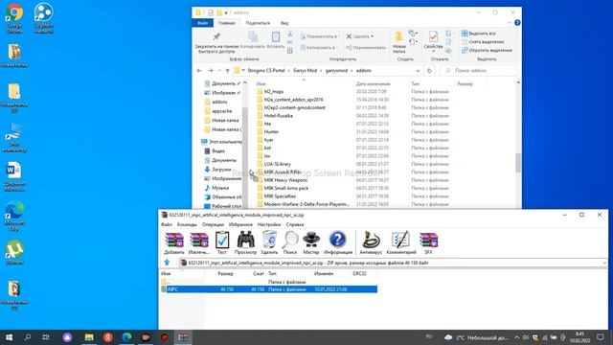613x345 pixels.
Task: Select Этот компьютер in Explorer sidebar
Action: point(221,142)
